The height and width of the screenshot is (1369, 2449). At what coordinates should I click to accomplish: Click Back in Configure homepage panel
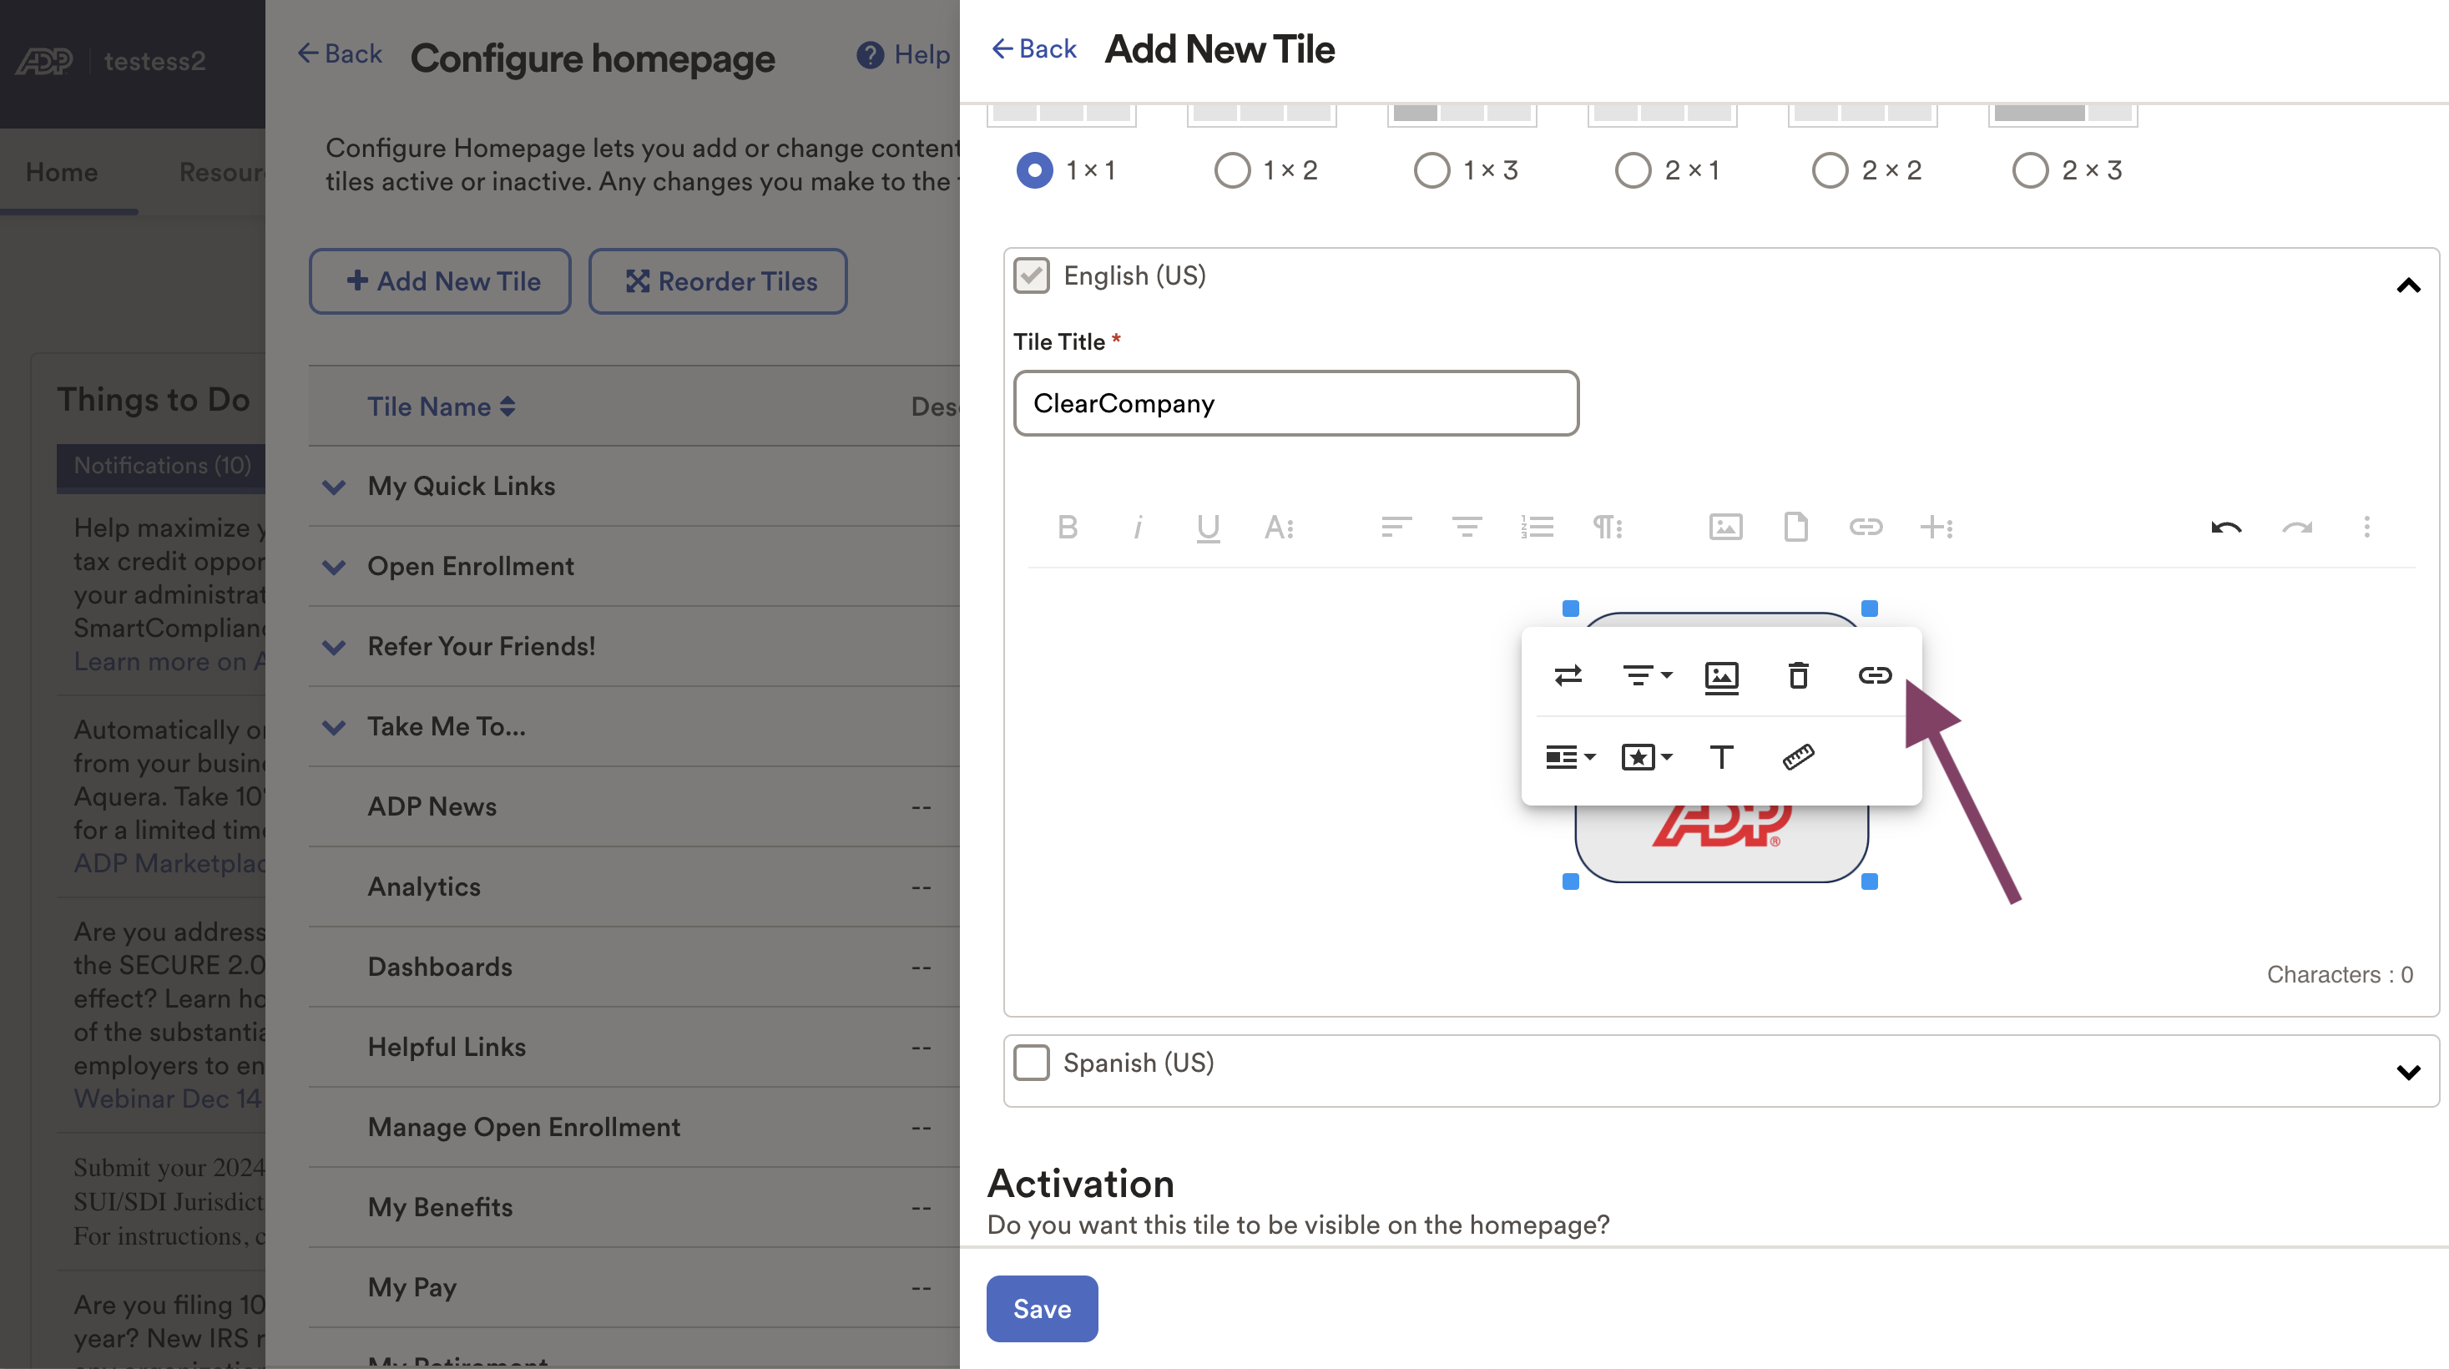(x=340, y=53)
